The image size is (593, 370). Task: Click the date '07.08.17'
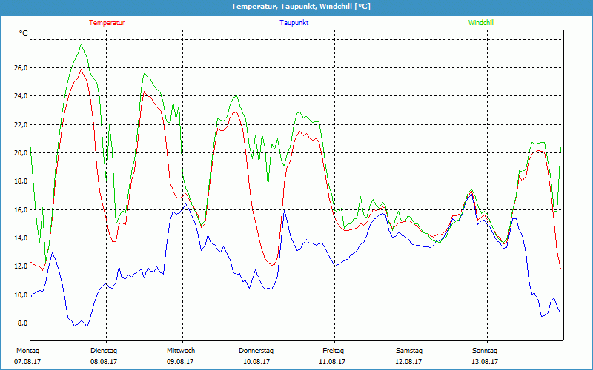(27, 362)
